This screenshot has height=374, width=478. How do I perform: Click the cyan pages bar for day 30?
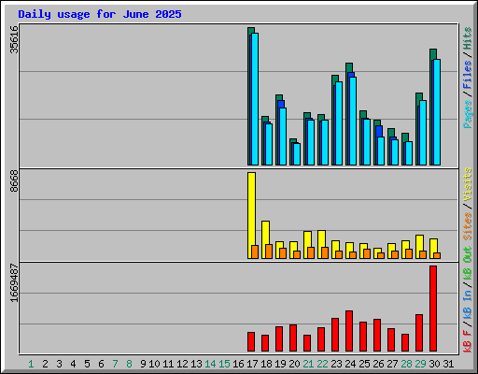[437, 112]
